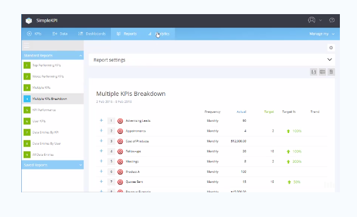Expand the Follow-ups row
This screenshot has height=217, width=357.
click(x=101, y=151)
